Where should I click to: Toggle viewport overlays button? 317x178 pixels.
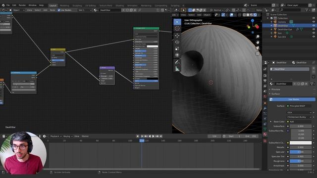coord(232,15)
